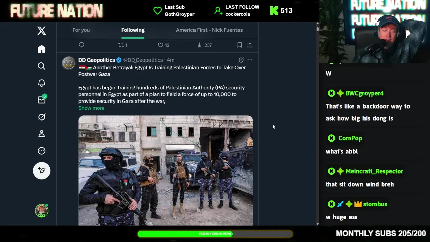
Task: Click the compose Post feather button
Action: click(42, 171)
